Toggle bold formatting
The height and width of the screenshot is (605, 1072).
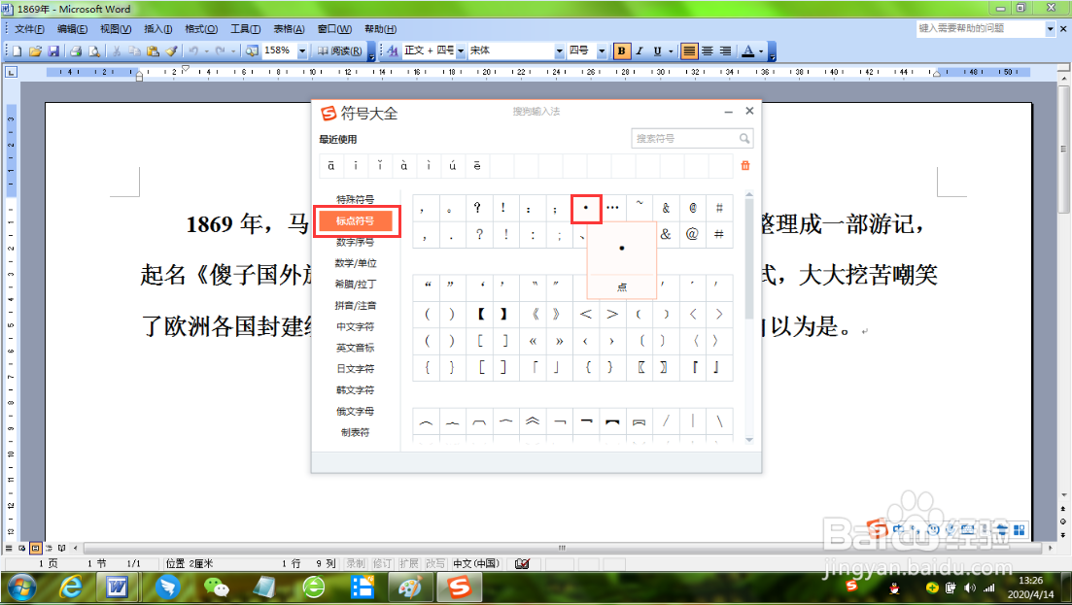[621, 51]
